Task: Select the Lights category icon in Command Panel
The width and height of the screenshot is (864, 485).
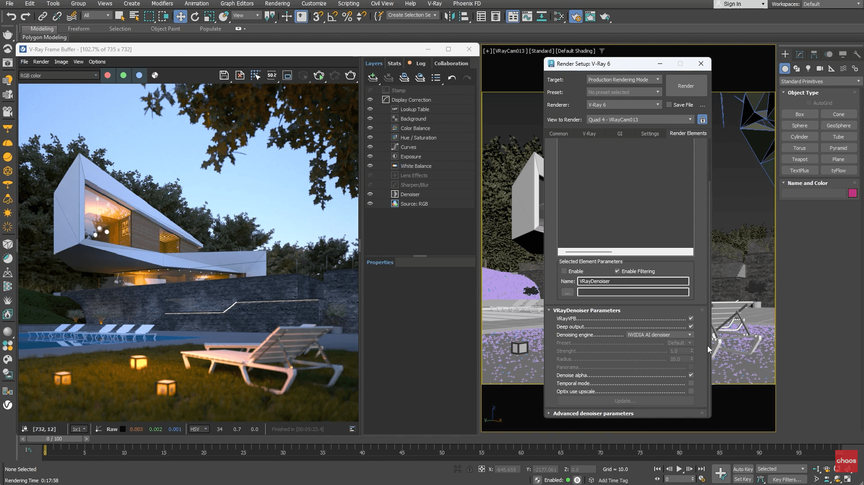Action: (x=808, y=68)
